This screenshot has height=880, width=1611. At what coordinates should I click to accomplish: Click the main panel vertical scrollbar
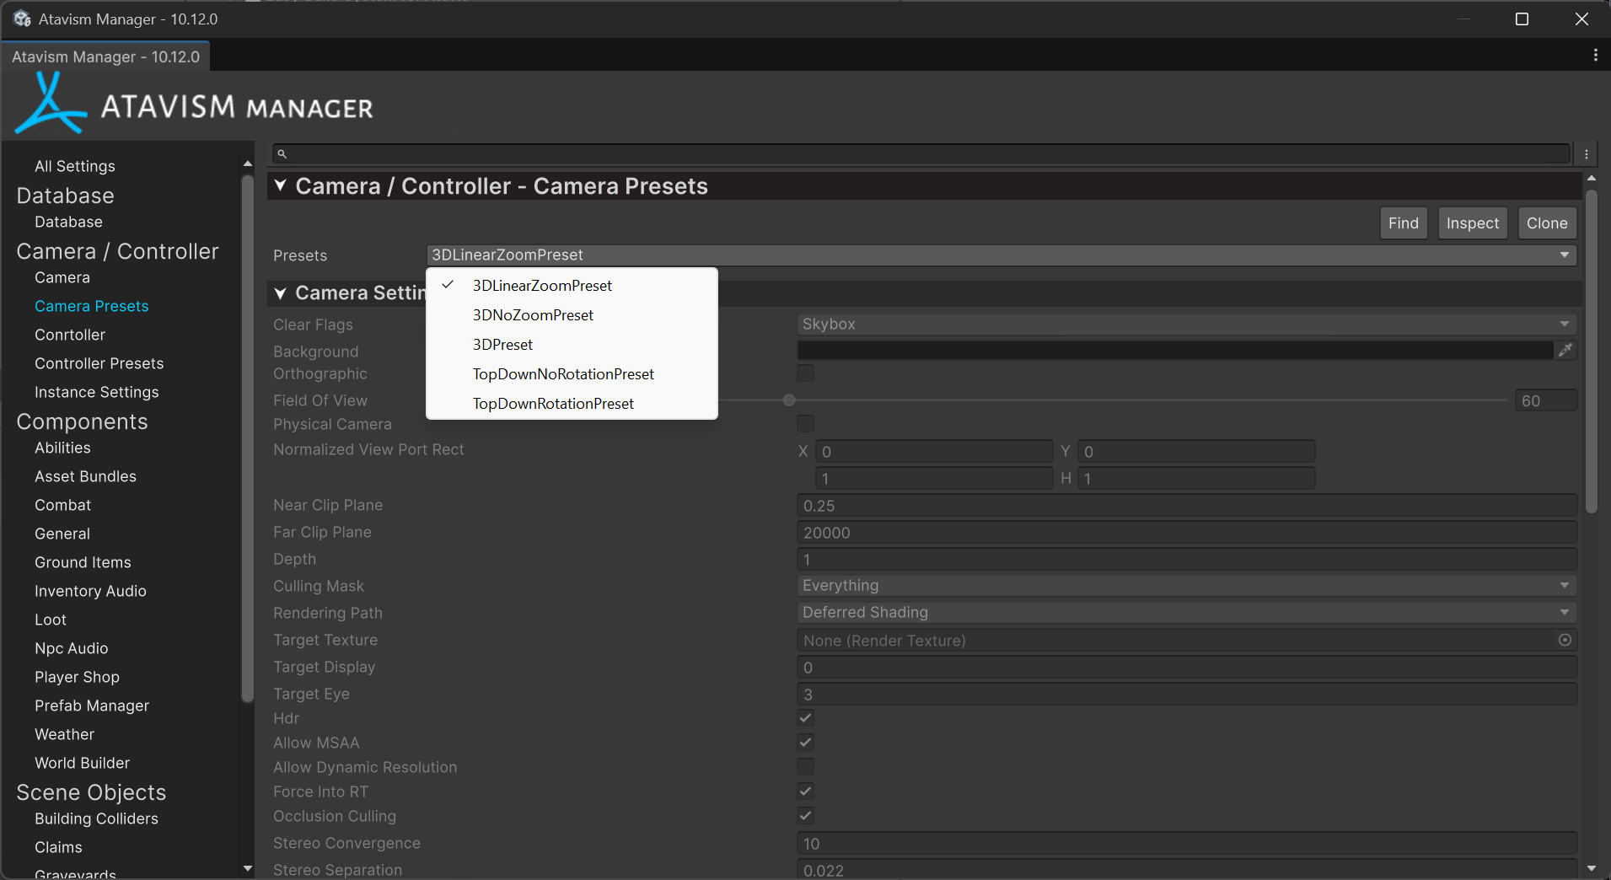[1592, 350]
